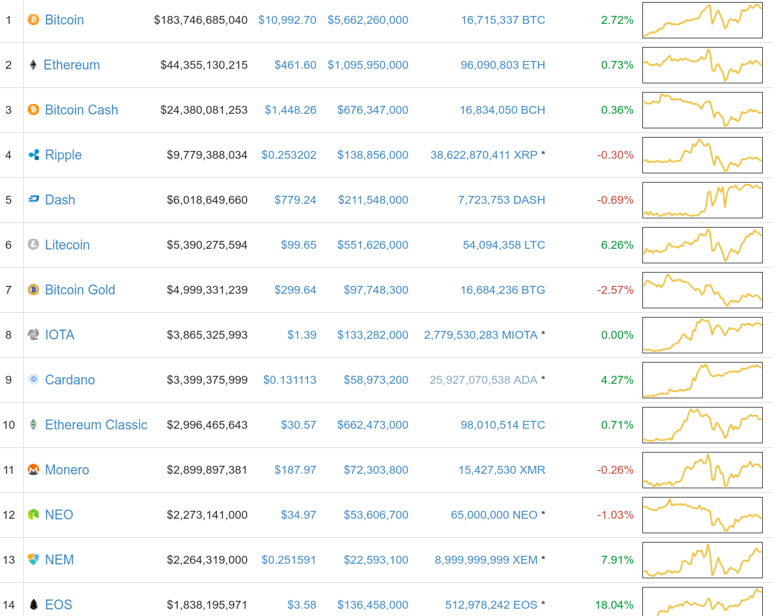
Task: Select Bitcoin Gold change -2.57%
Action: tap(615, 290)
